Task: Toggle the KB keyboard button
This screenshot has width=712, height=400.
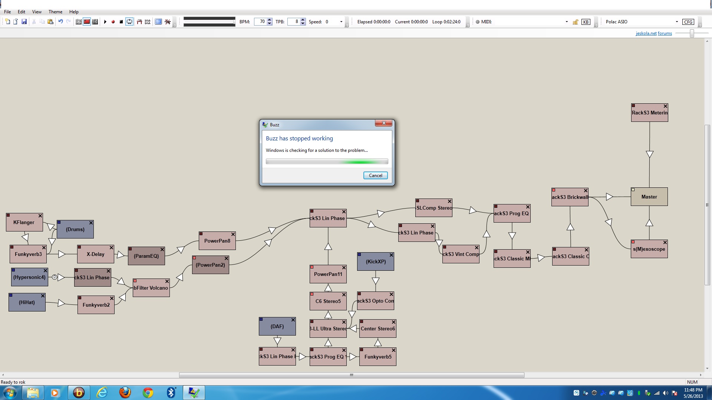Action: 586,22
